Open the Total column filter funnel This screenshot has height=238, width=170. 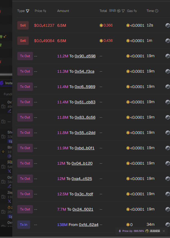point(123,11)
